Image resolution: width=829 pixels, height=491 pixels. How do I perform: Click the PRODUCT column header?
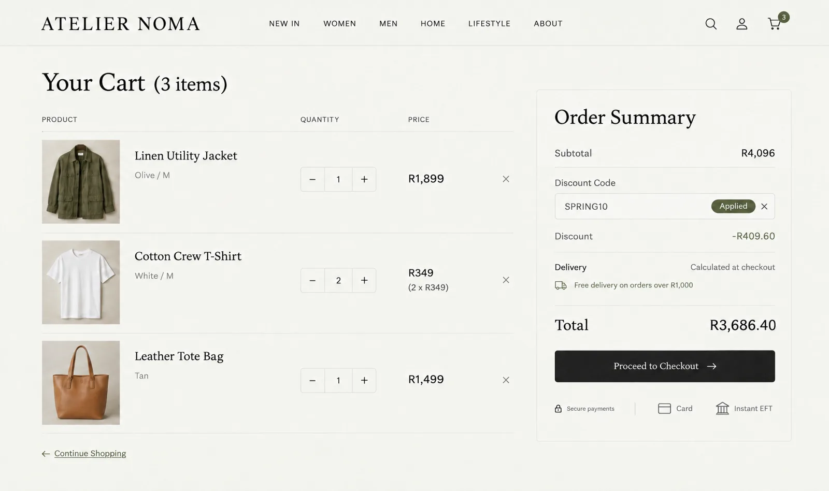pos(60,120)
